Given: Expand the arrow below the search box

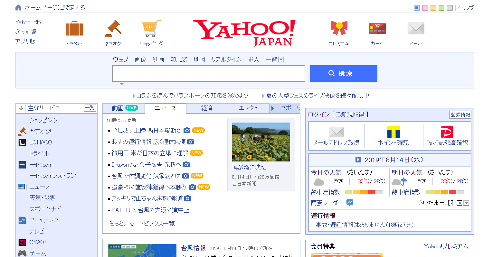Looking at the screenshot, I should (x=121, y=84).
